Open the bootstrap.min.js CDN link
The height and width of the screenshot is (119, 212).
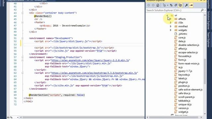[94, 73]
